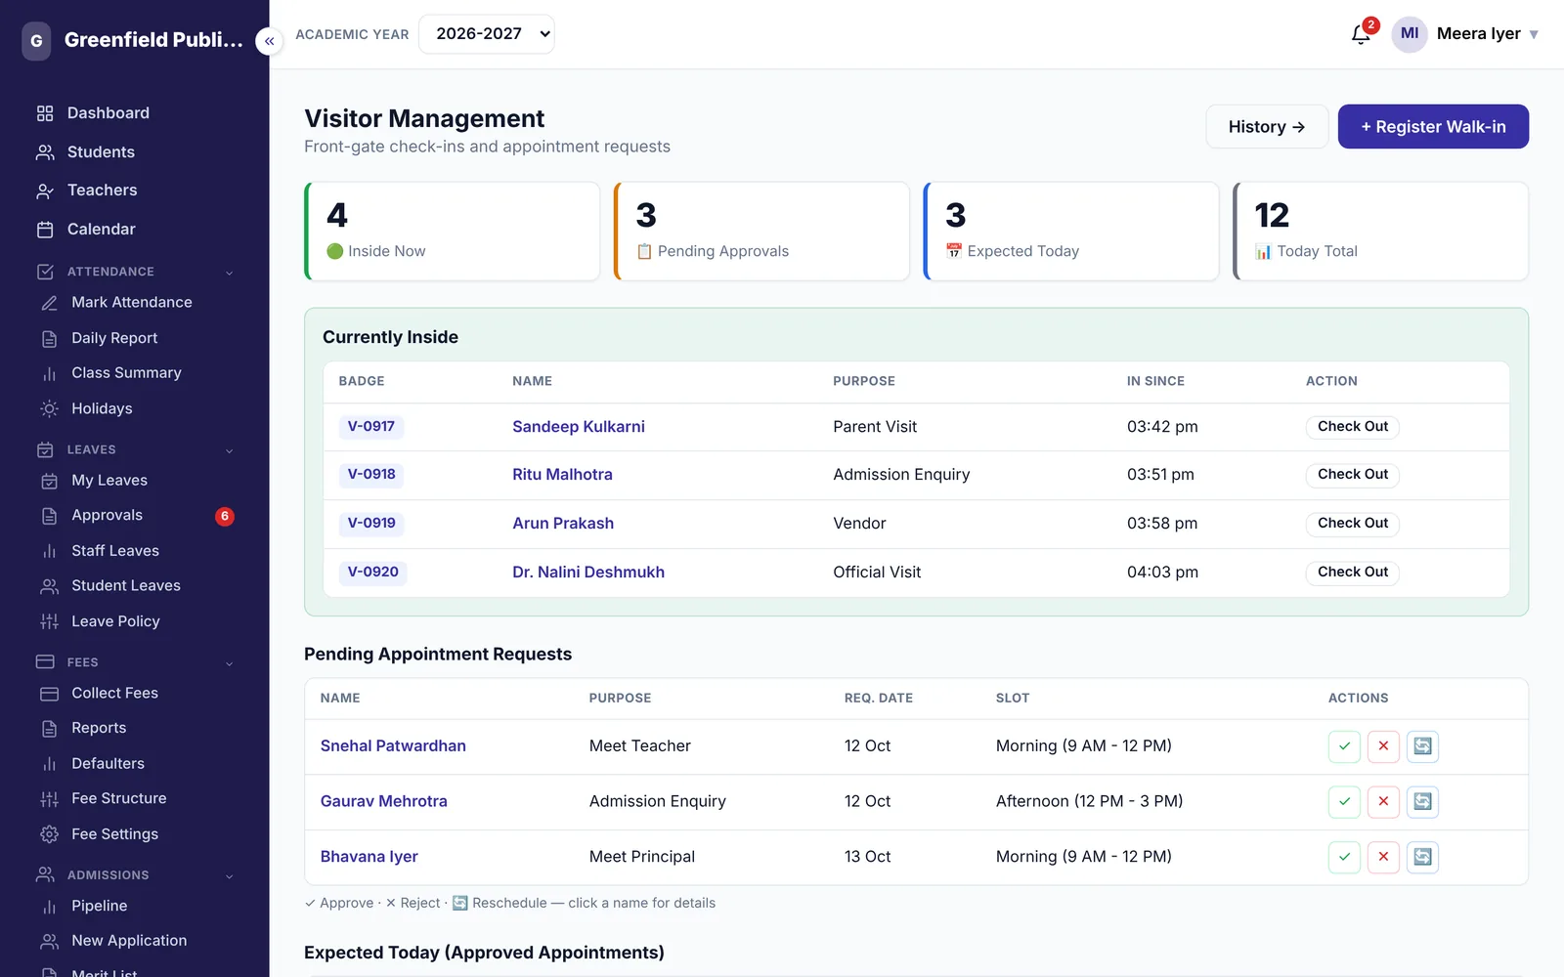Reschedule Bhavana Iyer's appointment
Viewport: 1564px width, 977px height.
(1422, 857)
